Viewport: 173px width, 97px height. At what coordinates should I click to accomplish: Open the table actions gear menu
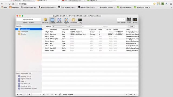tap(21, 95)
